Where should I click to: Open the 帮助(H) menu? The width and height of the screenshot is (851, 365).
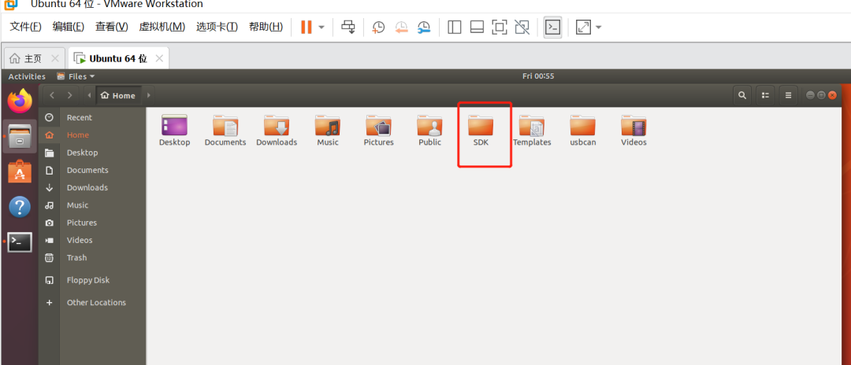[266, 27]
